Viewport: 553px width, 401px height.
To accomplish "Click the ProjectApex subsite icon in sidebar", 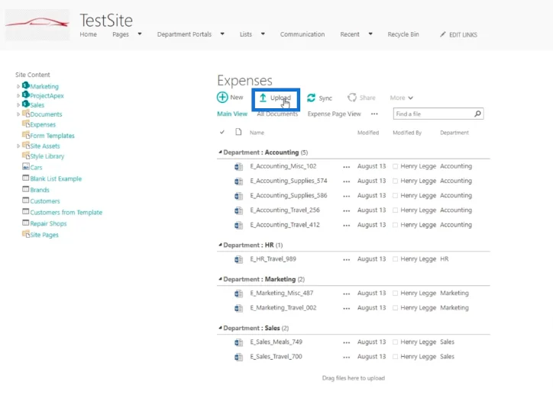I will click(25, 95).
